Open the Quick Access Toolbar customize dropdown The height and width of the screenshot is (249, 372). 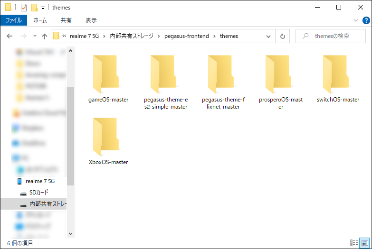43,8
